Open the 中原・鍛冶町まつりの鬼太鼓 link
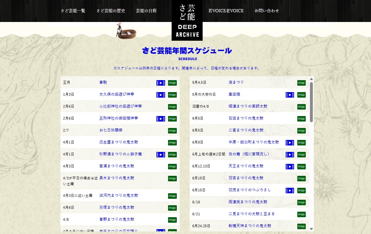The image size is (371, 234). point(253,142)
